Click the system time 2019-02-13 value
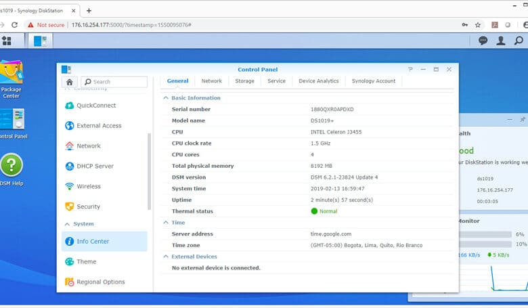The image size is (528, 308). (x=337, y=189)
